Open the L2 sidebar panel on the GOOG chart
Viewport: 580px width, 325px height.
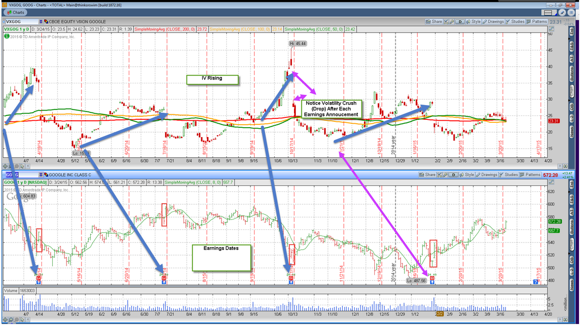(572, 272)
